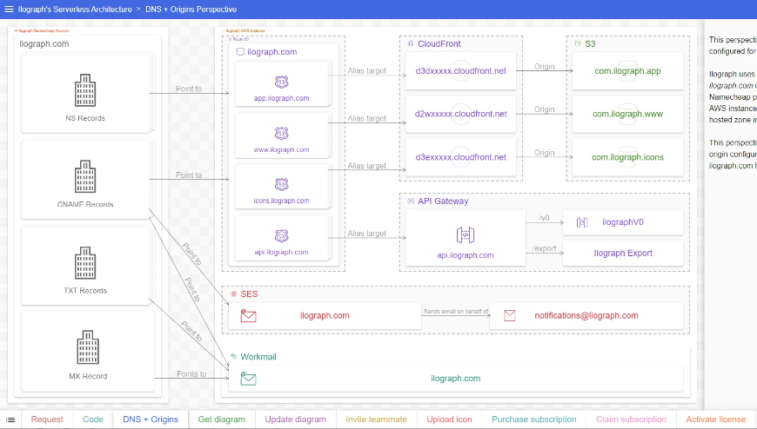Click the www.ilograph.com Route 53 icon
This screenshot has width=757, height=429.
(x=281, y=133)
